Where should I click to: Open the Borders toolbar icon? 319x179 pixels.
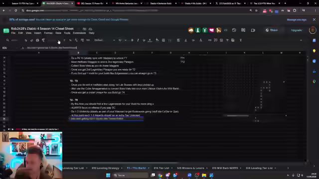coord(163,40)
